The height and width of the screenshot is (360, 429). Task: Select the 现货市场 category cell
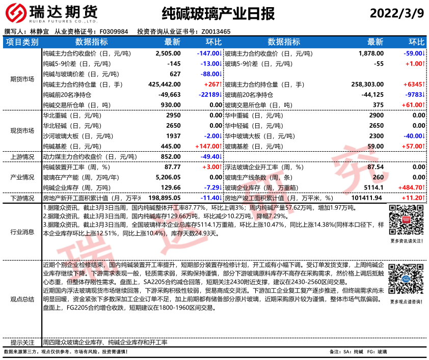coord(22,131)
